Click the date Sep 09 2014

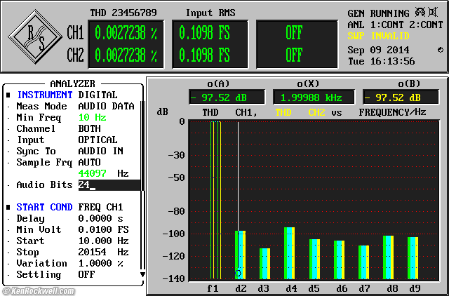pyautogui.click(x=378, y=50)
